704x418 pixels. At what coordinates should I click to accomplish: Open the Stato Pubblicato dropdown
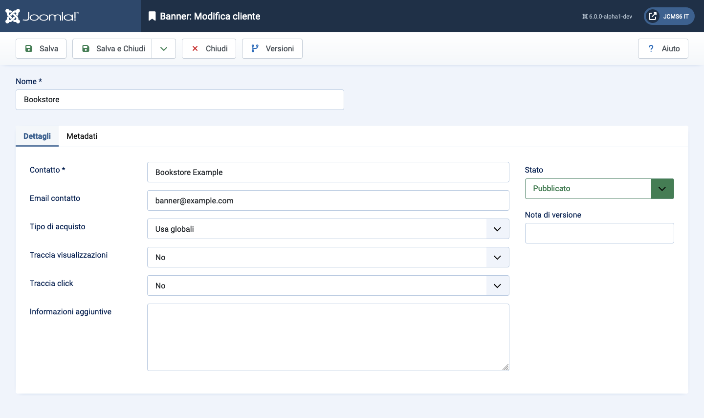tap(599, 189)
